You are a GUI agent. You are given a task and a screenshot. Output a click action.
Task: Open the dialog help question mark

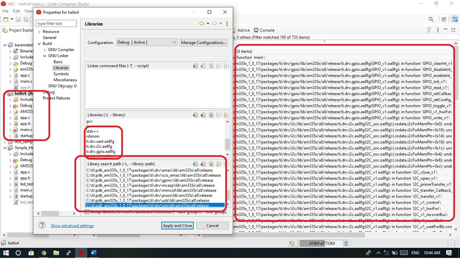(x=42, y=225)
